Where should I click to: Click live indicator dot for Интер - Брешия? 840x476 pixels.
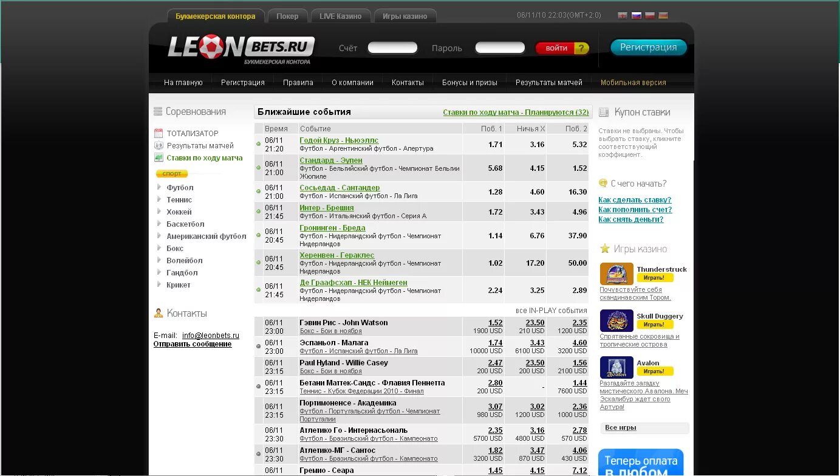pyautogui.click(x=259, y=212)
